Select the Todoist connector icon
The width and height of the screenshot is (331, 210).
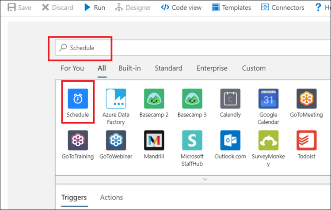(306, 140)
